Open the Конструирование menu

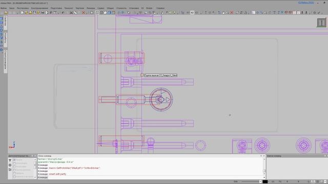39,8
